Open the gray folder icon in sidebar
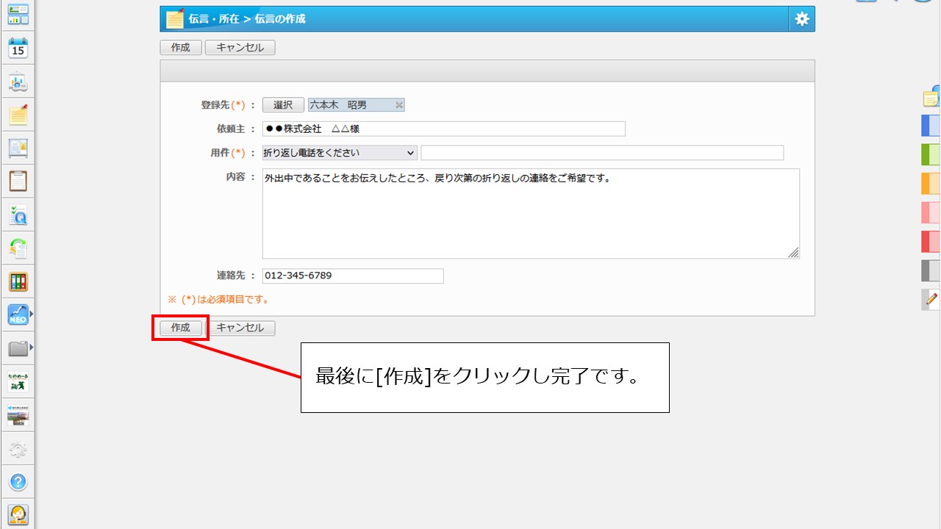The width and height of the screenshot is (941, 529). point(18,348)
